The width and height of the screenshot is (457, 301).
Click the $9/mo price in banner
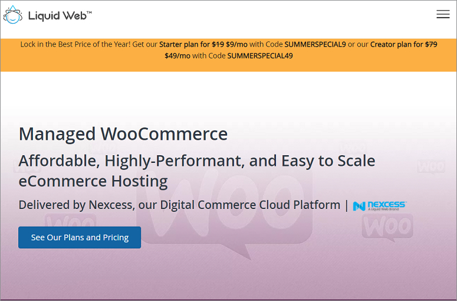(x=236, y=44)
